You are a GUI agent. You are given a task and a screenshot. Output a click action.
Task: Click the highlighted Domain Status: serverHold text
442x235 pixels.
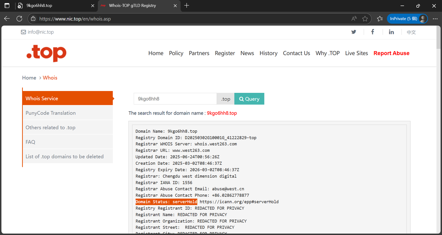(x=166, y=202)
